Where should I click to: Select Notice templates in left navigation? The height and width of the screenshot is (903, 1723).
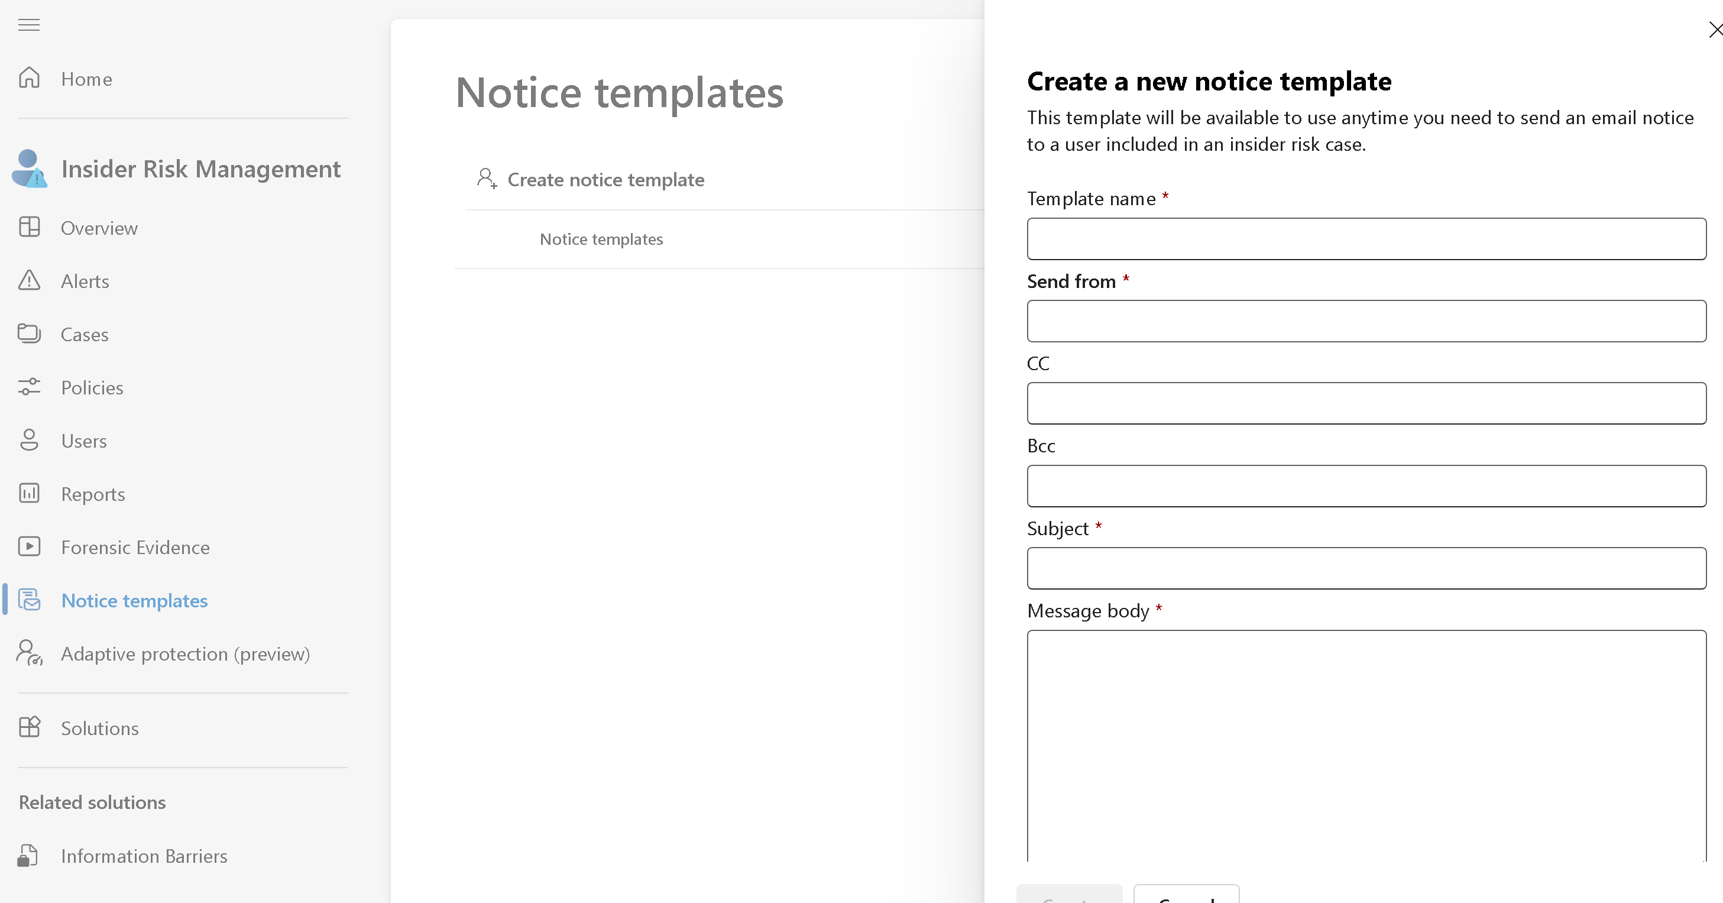(134, 601)
